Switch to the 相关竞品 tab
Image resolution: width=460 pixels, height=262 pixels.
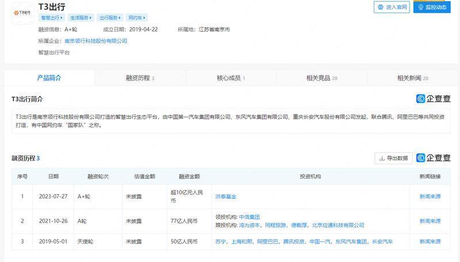(322, 78)
